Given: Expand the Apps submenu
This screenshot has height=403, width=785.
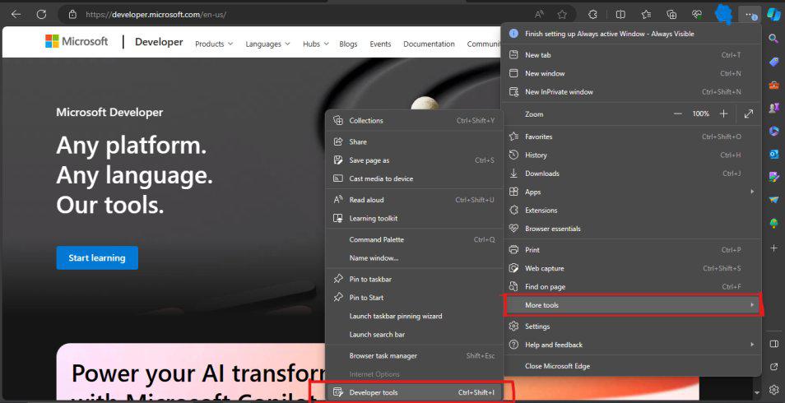Looking at the screenshot, I should (631, 192).
